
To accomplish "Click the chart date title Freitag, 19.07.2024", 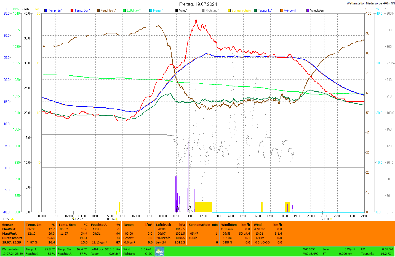I will coord(198,4).
